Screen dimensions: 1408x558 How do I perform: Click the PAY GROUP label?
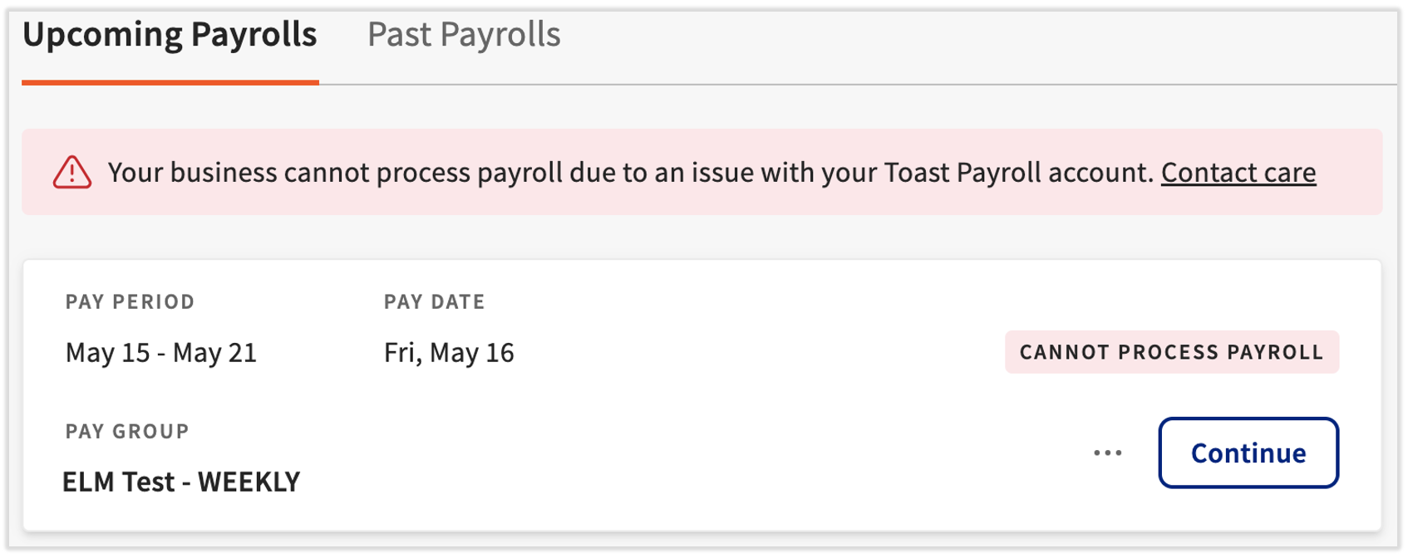(127, 431)
